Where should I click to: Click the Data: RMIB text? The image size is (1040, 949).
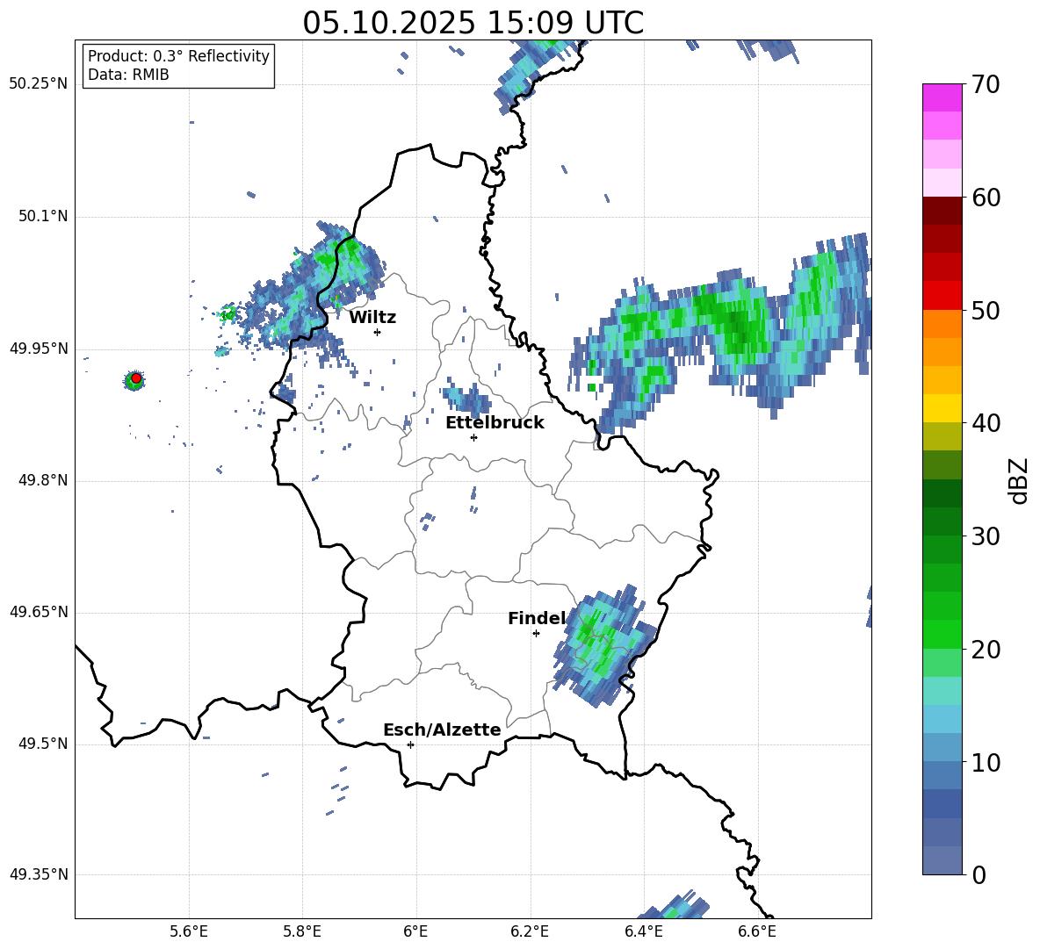point(128,75)
